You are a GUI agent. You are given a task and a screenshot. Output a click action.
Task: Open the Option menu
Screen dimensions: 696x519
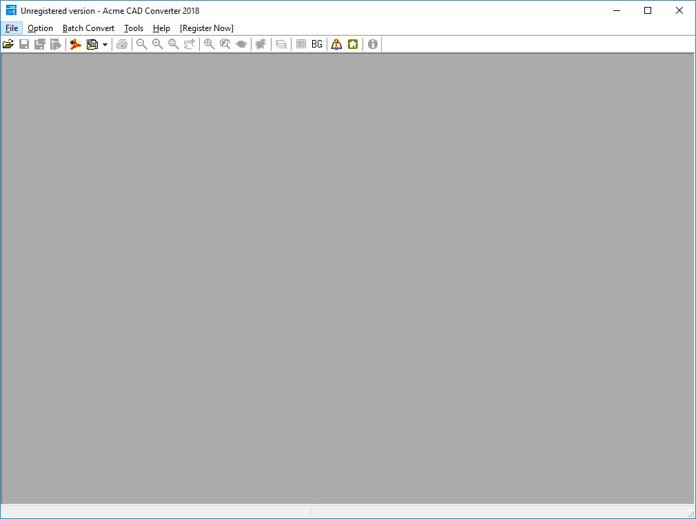(x=40, y=28)
